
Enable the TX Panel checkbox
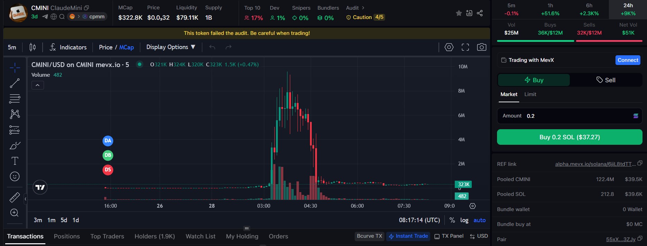[437, 236]
